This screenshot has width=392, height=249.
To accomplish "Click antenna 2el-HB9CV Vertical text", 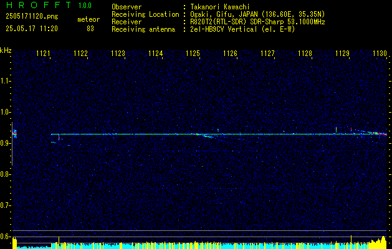I will pyautogui.click(x=242, y=29).
